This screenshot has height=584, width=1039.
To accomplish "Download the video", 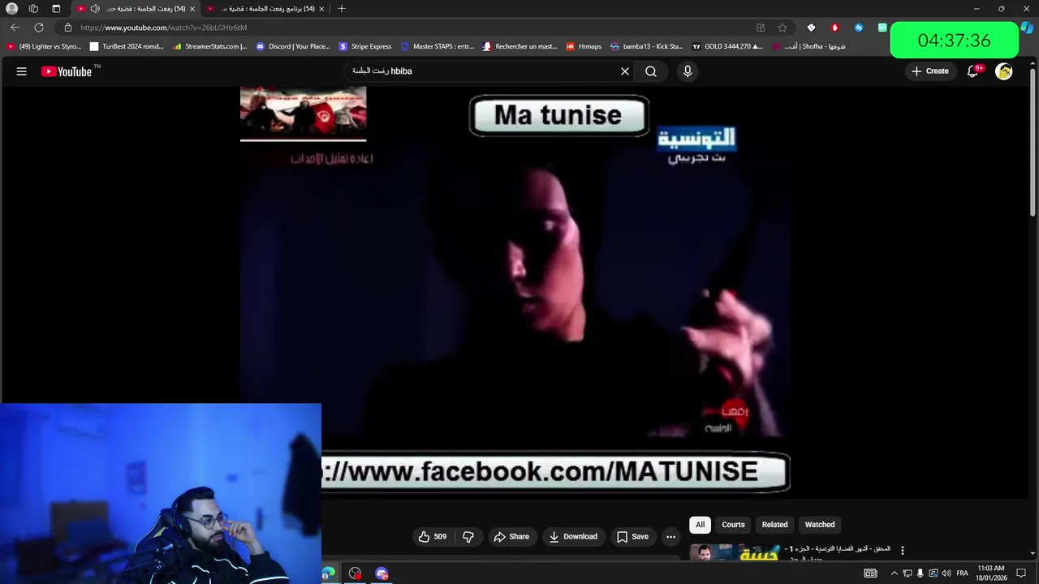I will coord(573,536).
